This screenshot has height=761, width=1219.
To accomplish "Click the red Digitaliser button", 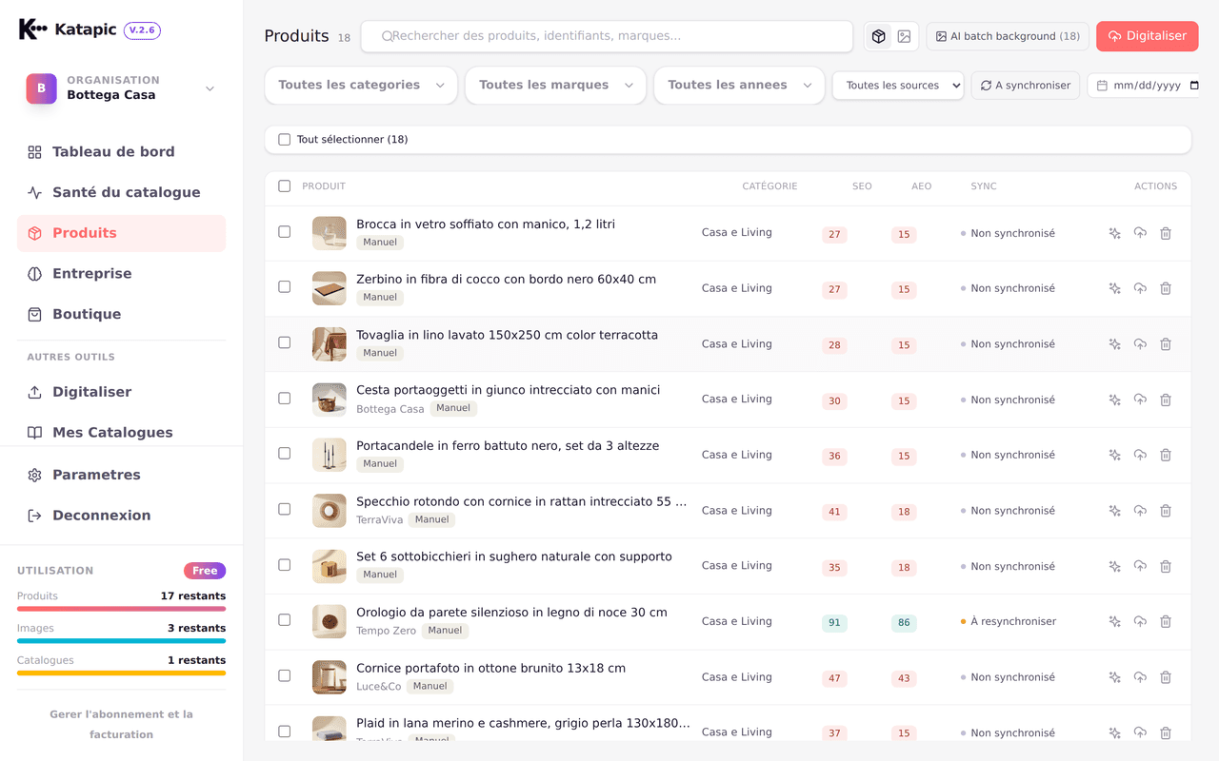I will coord(1147,36).
